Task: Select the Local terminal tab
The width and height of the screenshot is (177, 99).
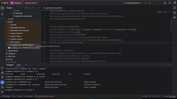Action: click(19, 65)
